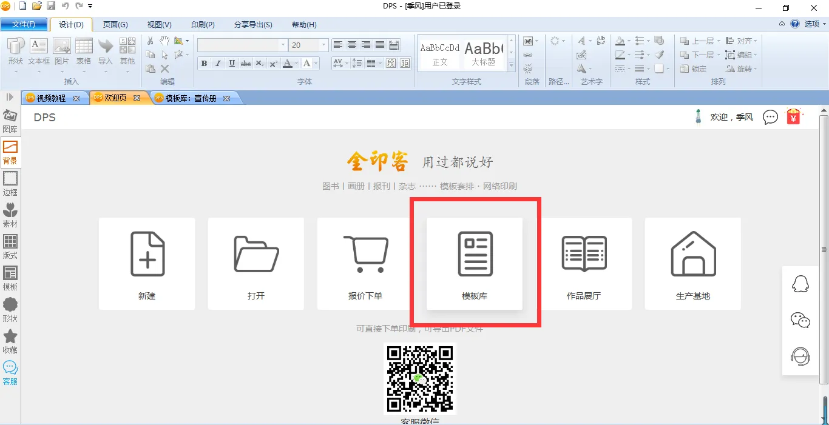The height and width of the screenshot is (425, 829).
Task: Select the 大标题 text style thumbnail
Action: pos(484,53)
